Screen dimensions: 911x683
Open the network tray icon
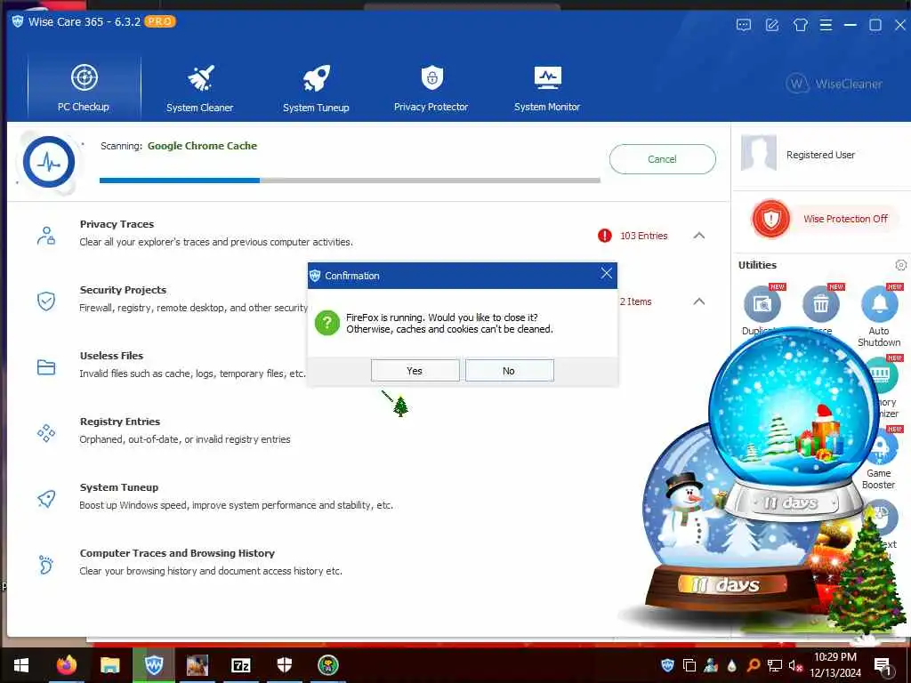click(x=774, y=665)
